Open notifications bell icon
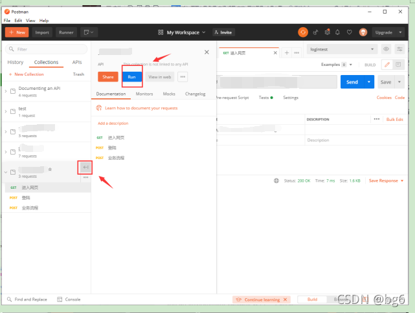The width and height of the screenshot is (415, 313). point(337,32)
